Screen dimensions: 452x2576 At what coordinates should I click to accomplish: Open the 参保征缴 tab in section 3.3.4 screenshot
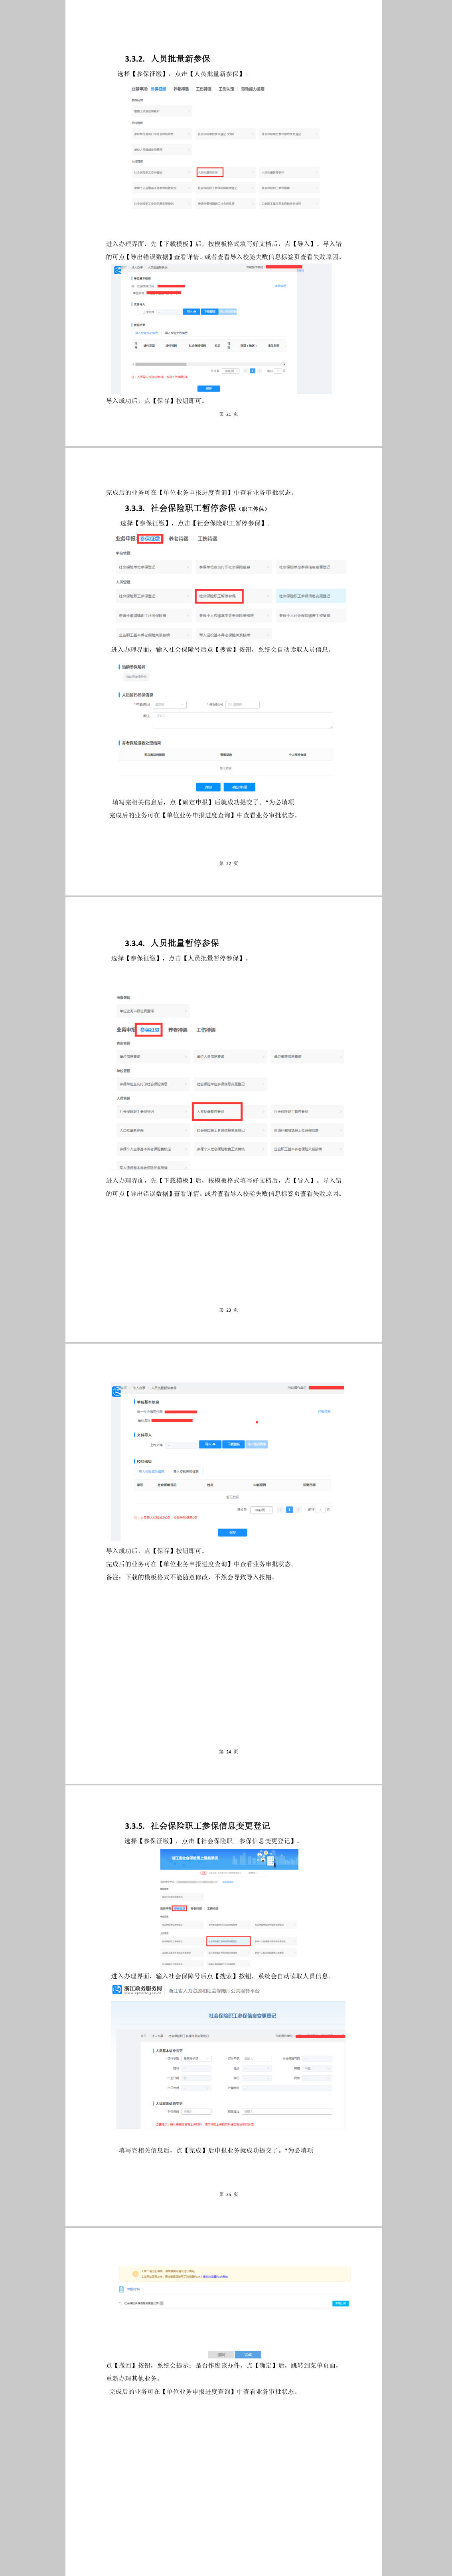[149, 1029]
